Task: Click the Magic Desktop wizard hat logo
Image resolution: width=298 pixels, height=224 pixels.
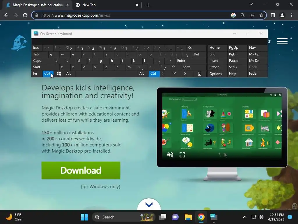Action: pos(19,43)
